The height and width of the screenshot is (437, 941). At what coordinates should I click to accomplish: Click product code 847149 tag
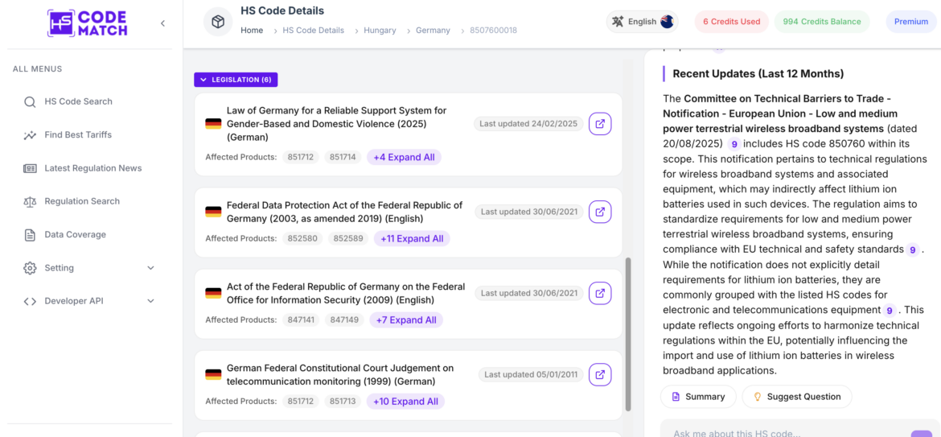(x=345, y=320)
